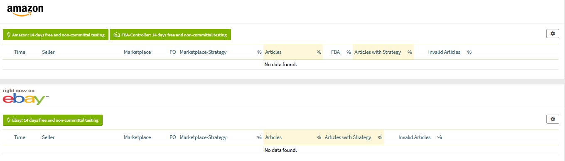Click lightbulb icon on Ebay trial button
565x161 pixels.
click(x=9, y=120)
